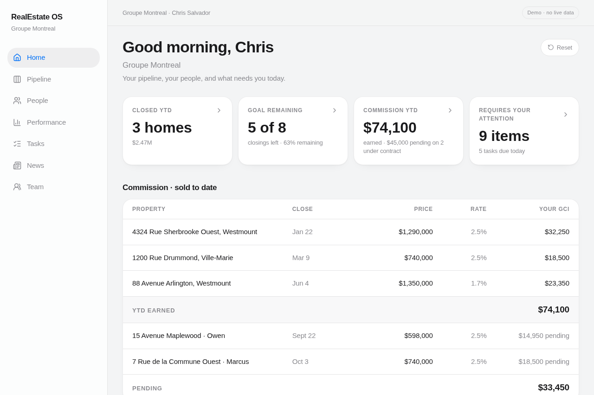Click the Home house icon in sidebar
The image size is (594, 395).
point(17,57)
